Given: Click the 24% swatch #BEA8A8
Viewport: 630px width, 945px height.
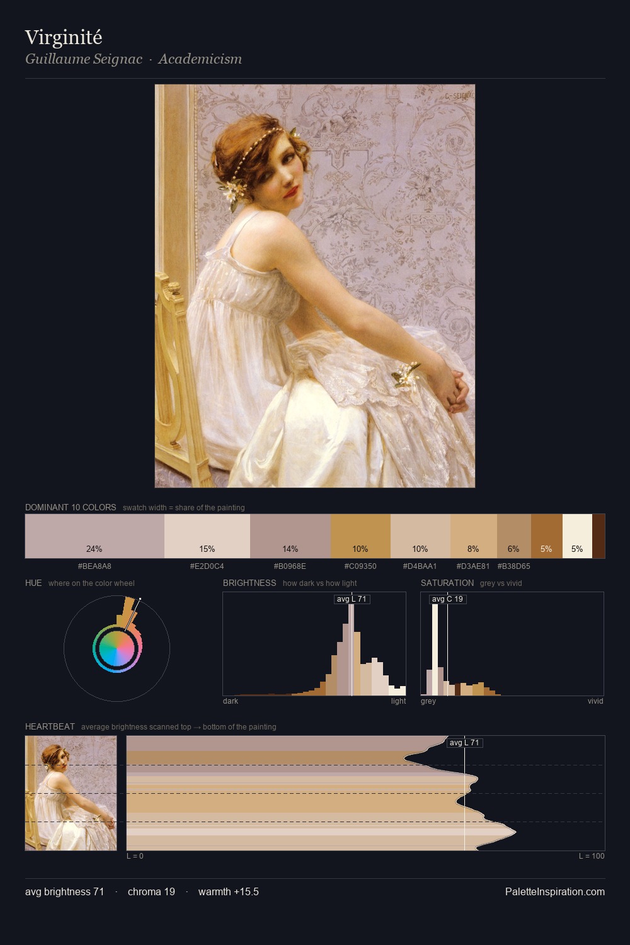Looking at the screenshot, I should click(x=94, y=536).
